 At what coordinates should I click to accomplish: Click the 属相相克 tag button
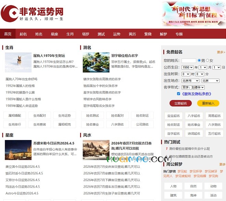click(x=65, y=125)
